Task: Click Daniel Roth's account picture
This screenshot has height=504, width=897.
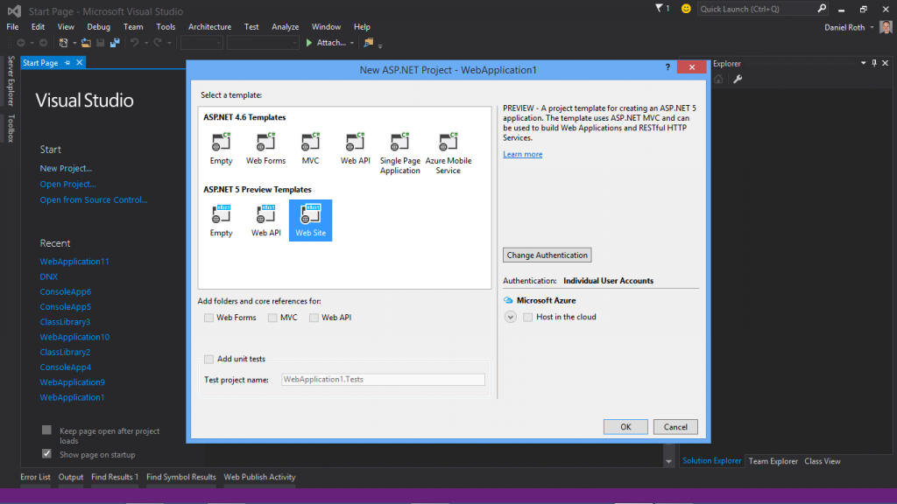Action: point(886,27)
